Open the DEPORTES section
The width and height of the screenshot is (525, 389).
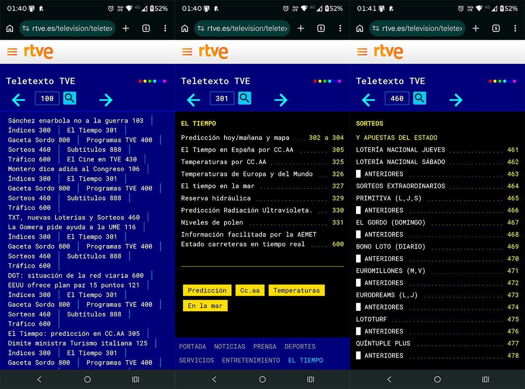tap(300, 346)
